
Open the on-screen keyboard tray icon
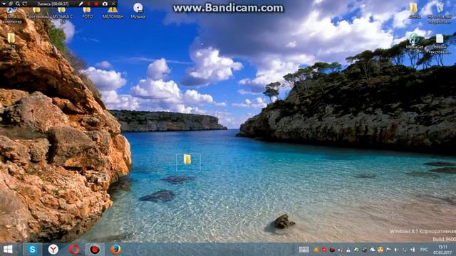point(304,250)
